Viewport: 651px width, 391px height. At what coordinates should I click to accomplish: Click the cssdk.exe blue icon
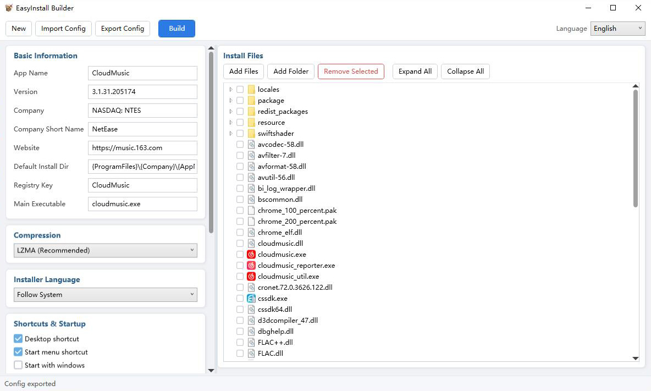tap(251, 299)
